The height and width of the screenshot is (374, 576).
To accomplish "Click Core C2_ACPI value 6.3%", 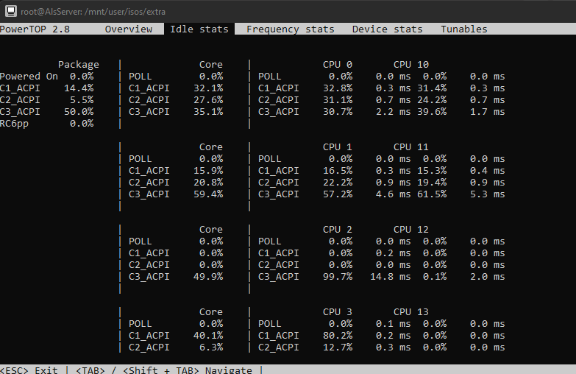I will [211, 347].
